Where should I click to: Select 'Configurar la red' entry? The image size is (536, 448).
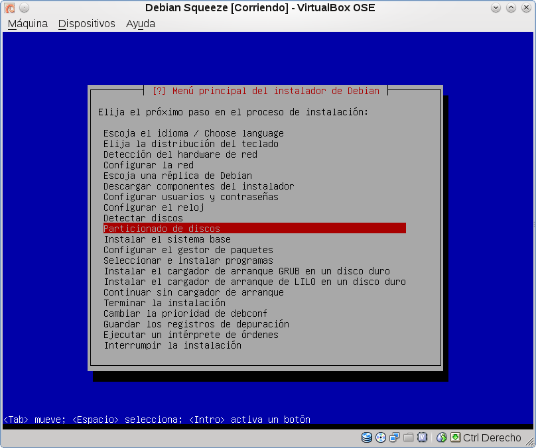[149, 165]
